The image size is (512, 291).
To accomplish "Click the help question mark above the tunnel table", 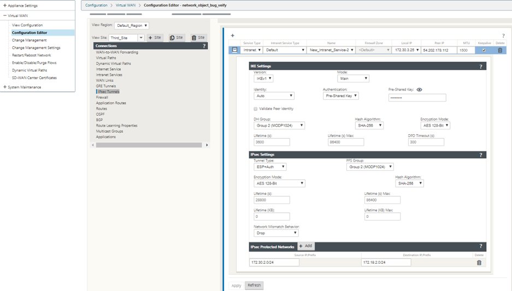I will pos(503,35).
